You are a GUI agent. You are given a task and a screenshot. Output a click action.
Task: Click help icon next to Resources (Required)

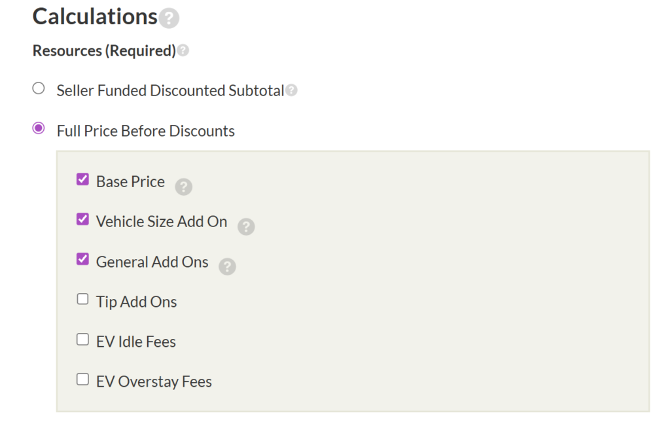pos(183,50)
